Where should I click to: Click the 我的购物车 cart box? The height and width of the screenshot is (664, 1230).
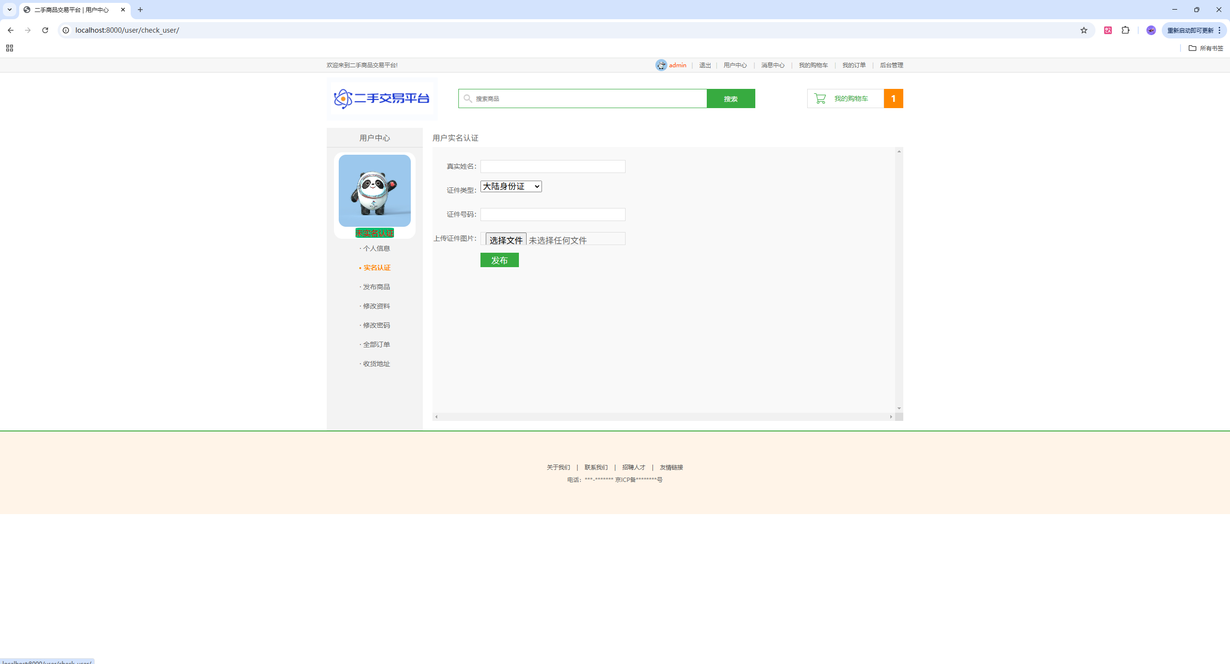pos(846,98)
